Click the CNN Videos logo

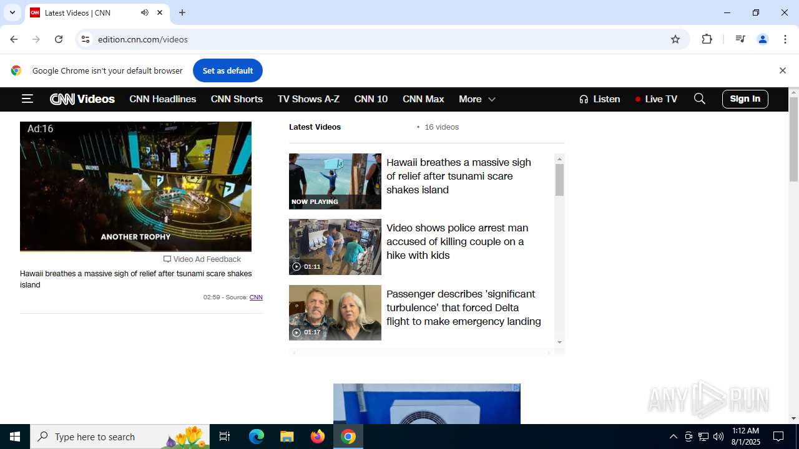coord(82,99)
